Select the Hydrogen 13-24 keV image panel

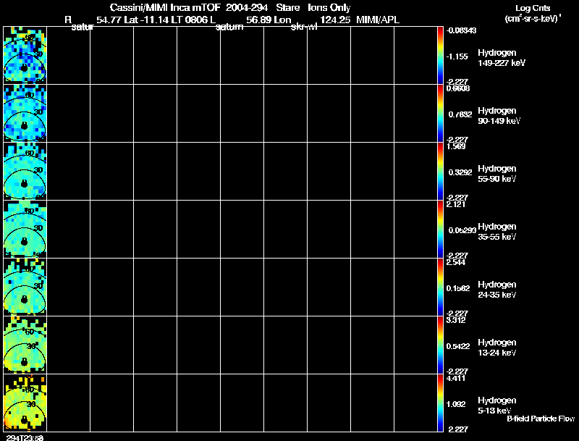point(25,345)
